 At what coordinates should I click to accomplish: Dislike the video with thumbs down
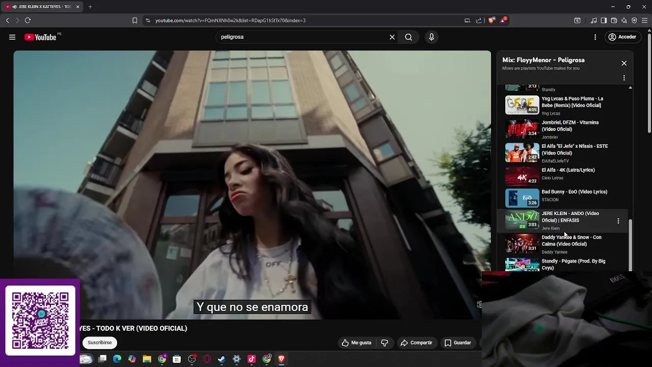[385, 343]
